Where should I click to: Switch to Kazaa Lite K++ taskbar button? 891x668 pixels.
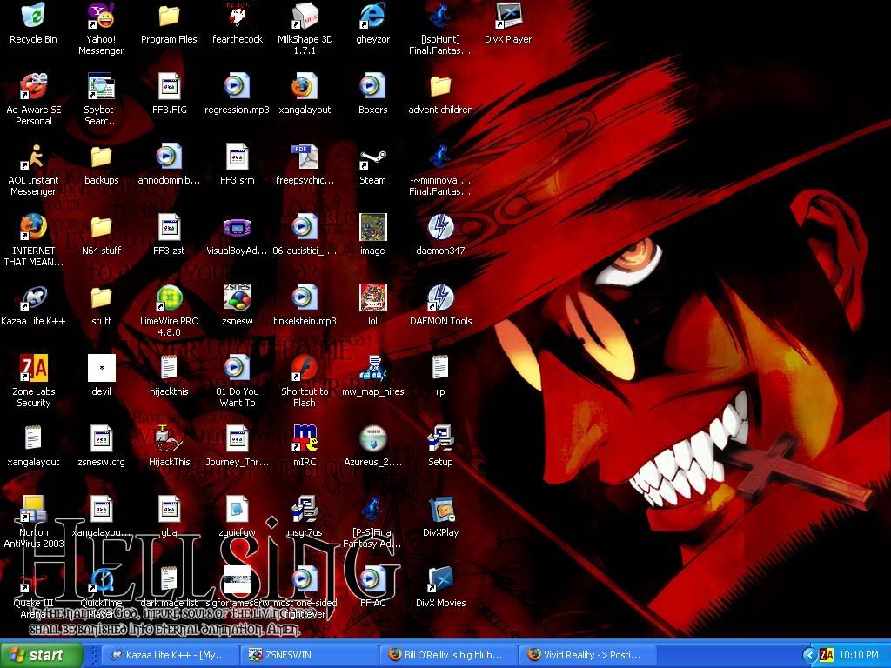click(x=169, y=655)
